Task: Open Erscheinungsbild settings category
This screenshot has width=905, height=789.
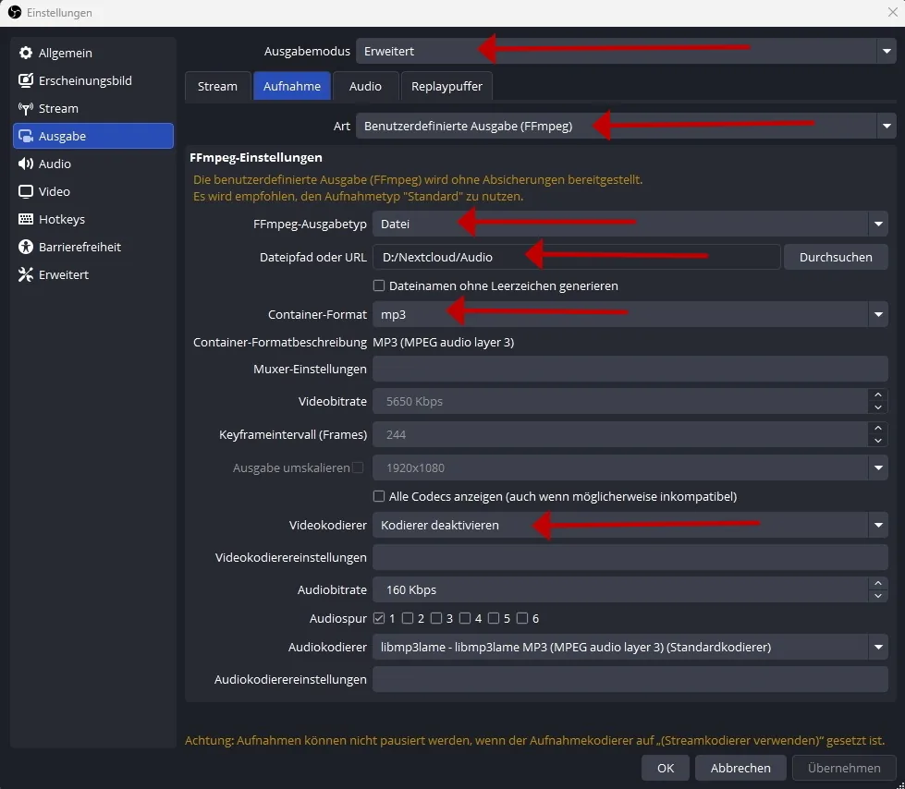Action: 93,80
